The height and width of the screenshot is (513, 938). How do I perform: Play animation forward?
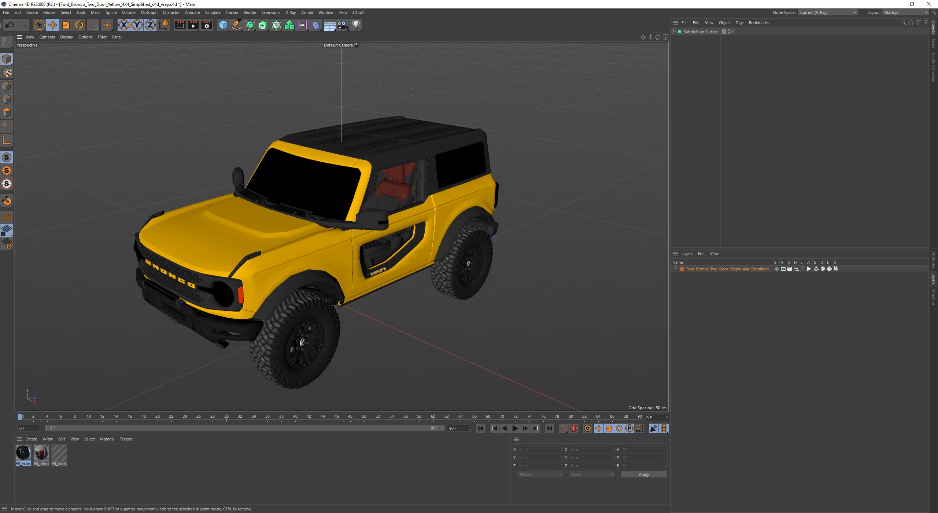[x=515, y=428]
